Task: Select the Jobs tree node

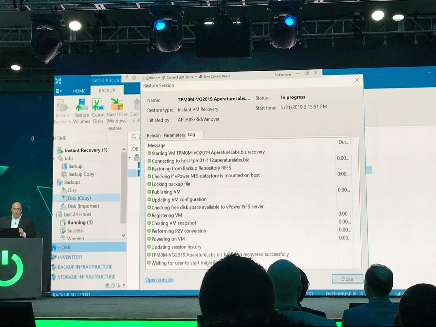Action: (69, 158)
